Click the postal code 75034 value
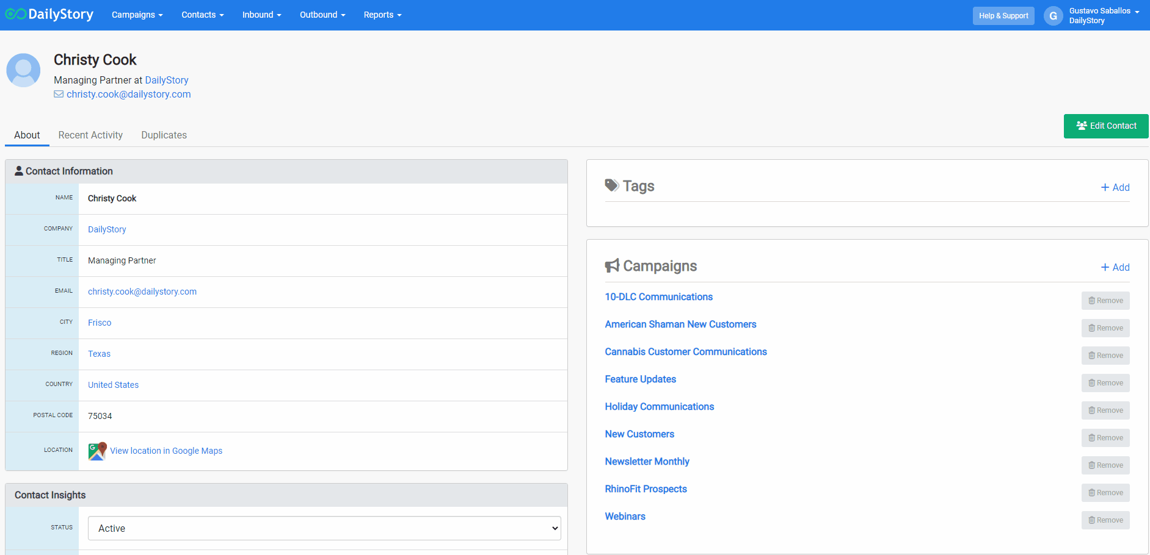This screenshot has width=1150, height=555. pyautogui.click(x=100, y=416)
